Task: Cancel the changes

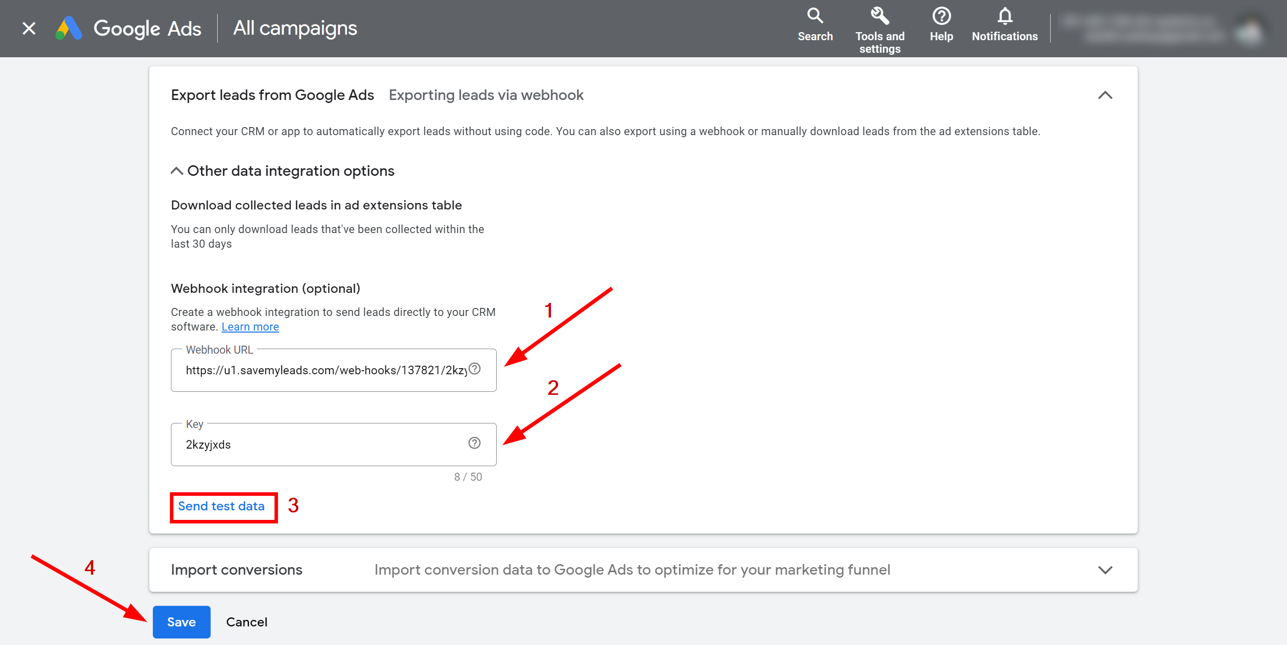Action: coord(247,622)
